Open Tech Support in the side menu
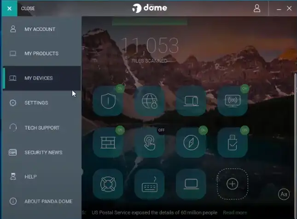 coord(41,128)
